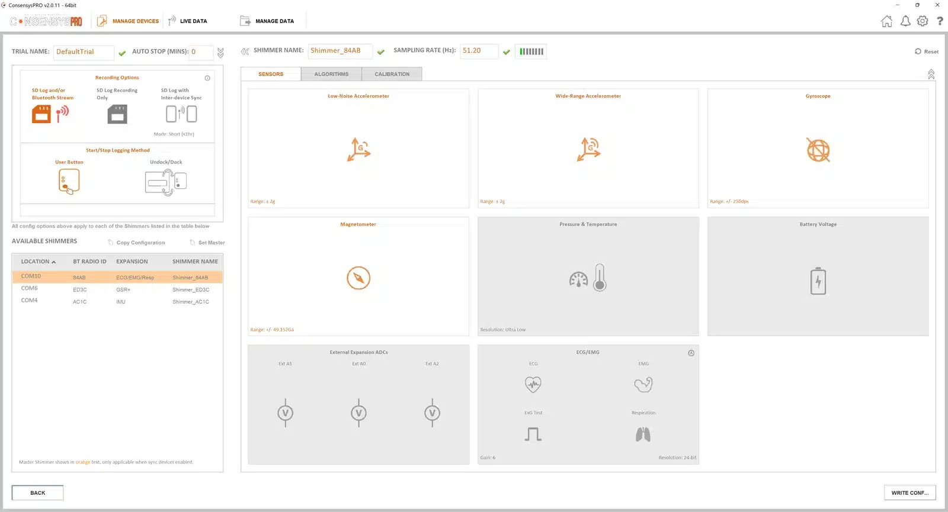The width and height of the screenshot is (948, 512).
Task: Open the notifications bell icon
Action: [905, 21]
